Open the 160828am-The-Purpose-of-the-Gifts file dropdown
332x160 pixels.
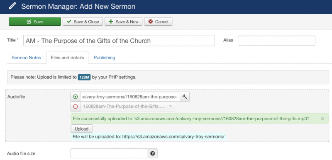pos(128,107)
